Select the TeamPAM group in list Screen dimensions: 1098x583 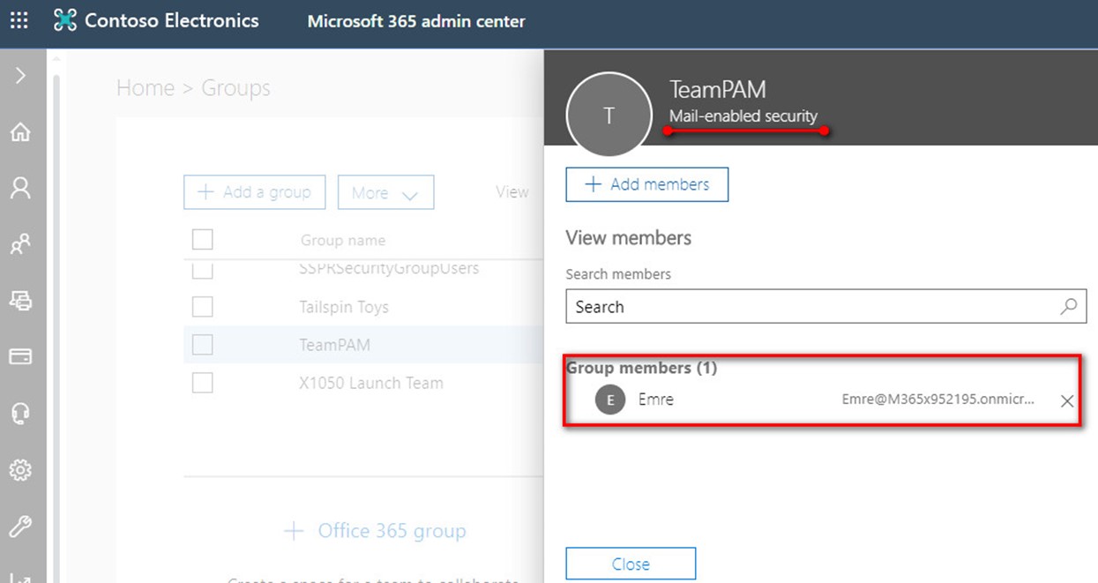335,345
